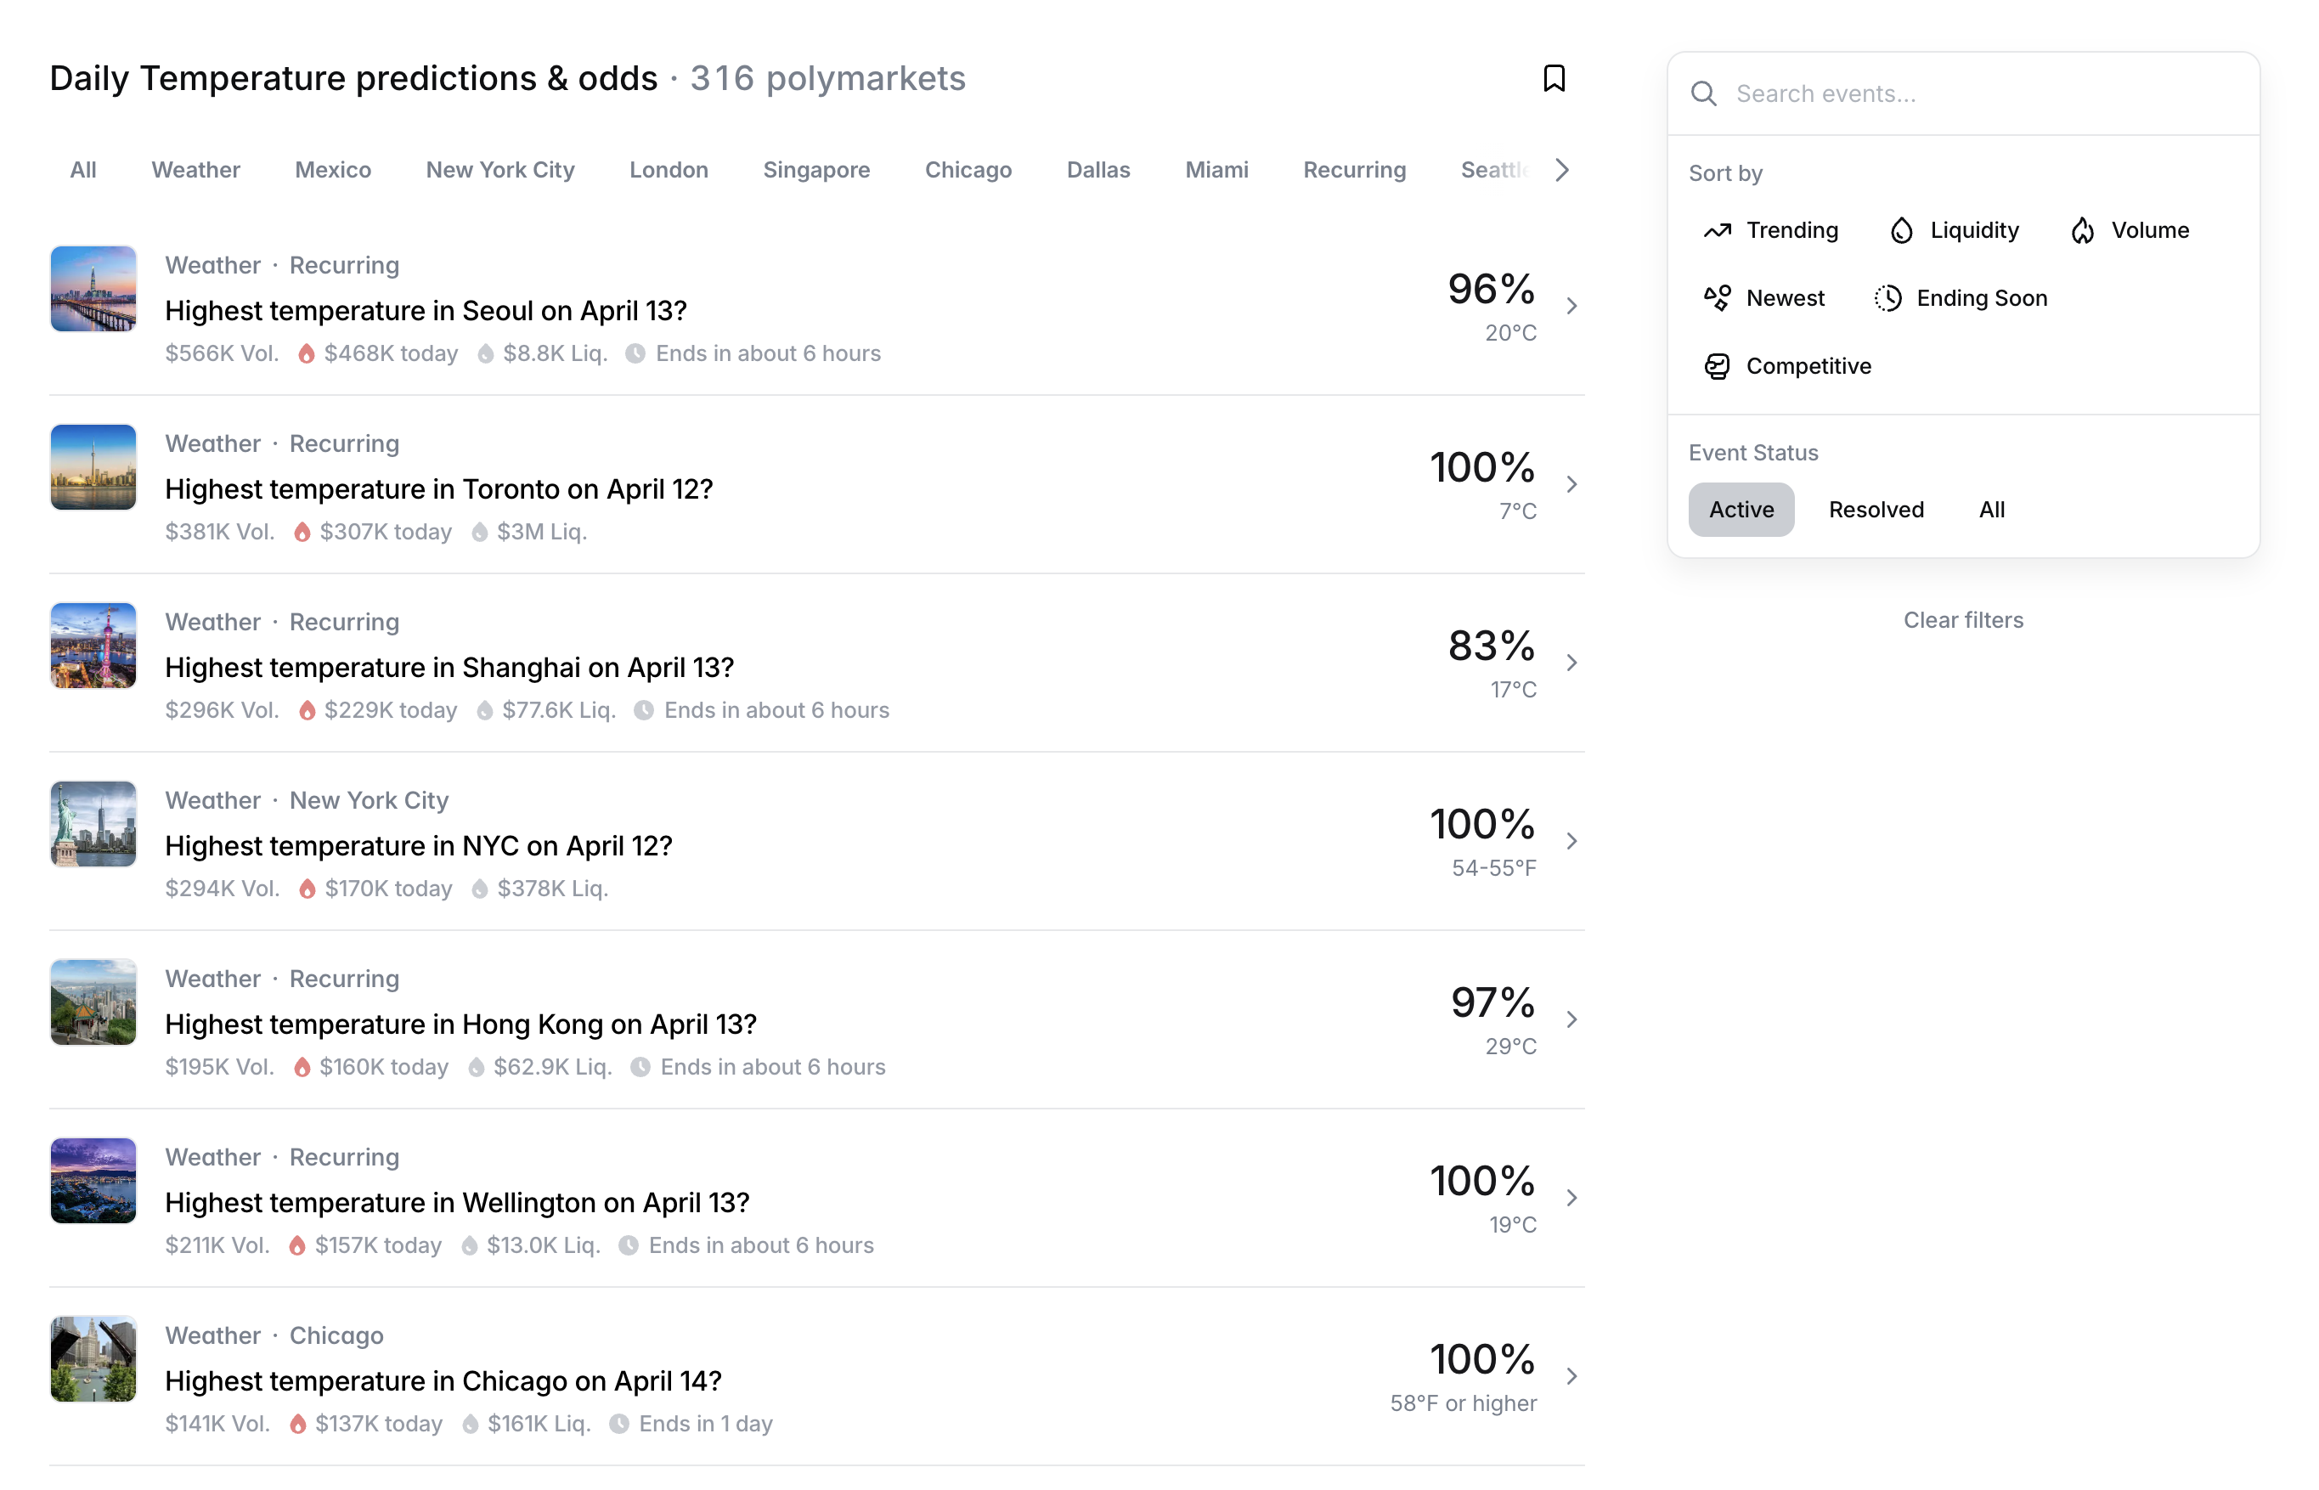Click the Clear filters link

[x=1962, y=620]
